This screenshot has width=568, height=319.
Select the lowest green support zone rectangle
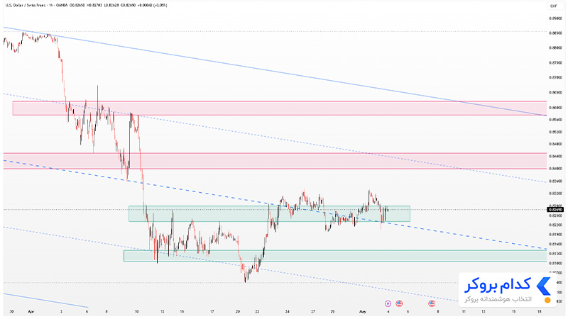point(334,256)
